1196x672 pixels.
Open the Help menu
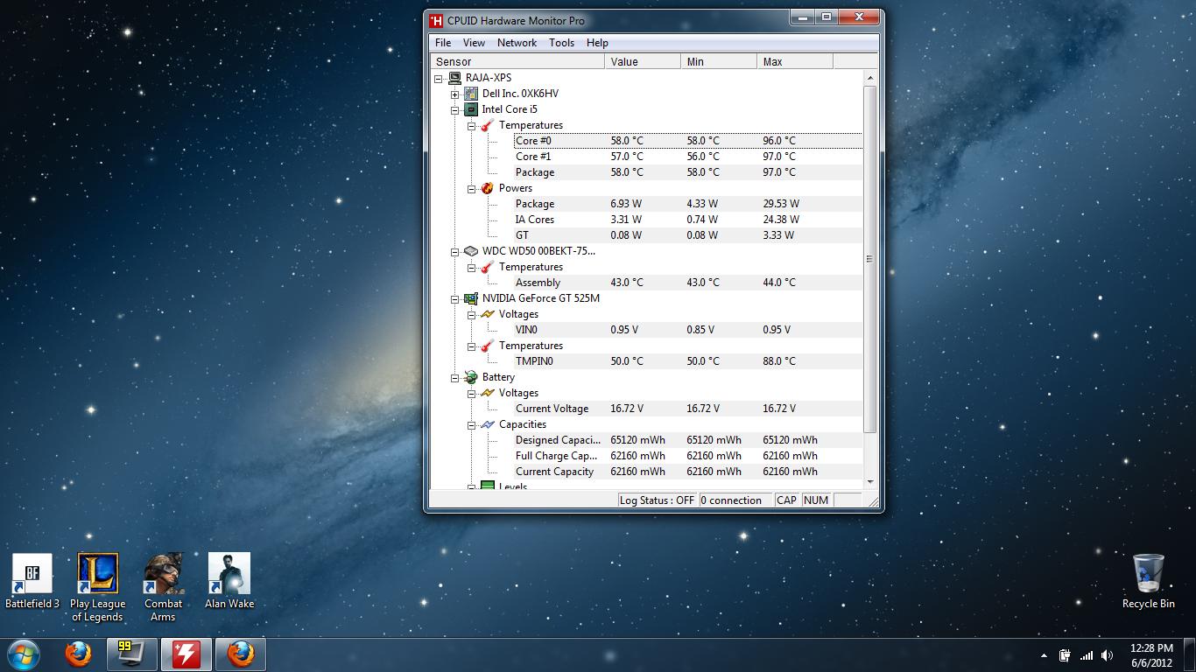point(597,43)
